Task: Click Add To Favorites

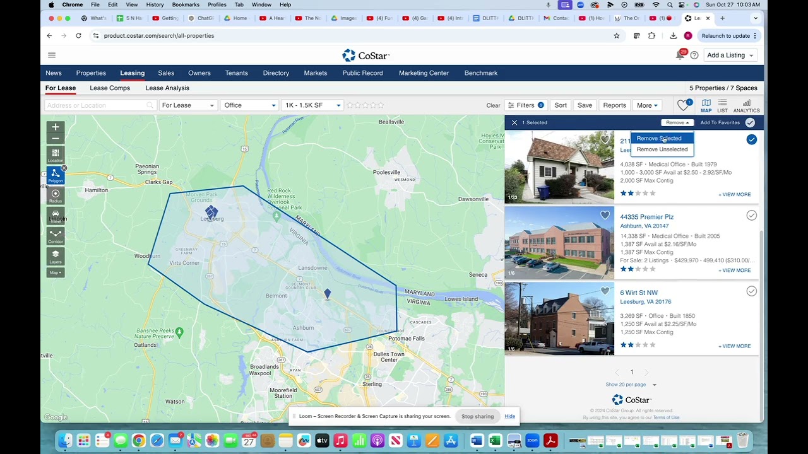Action: (720, 122)
